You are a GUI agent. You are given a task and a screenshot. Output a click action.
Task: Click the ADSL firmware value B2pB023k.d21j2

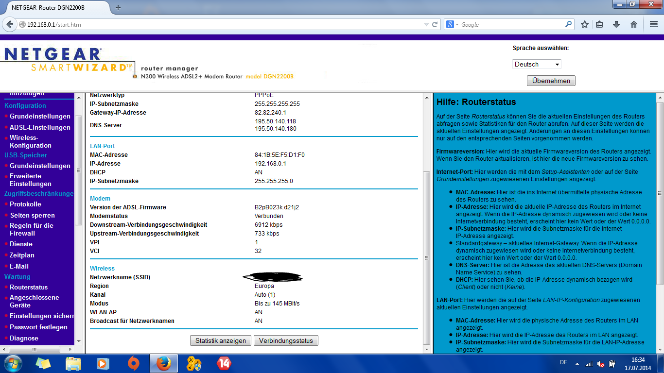277,207
